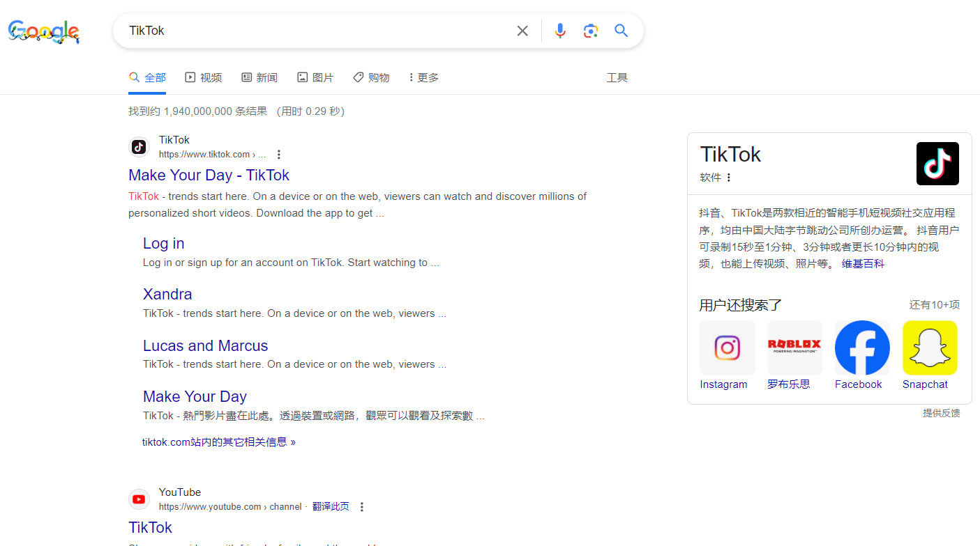Open the three-dot menu beside the YouTube result
The width and height of the screenshot is (980, 546).
tap(361, 507)
